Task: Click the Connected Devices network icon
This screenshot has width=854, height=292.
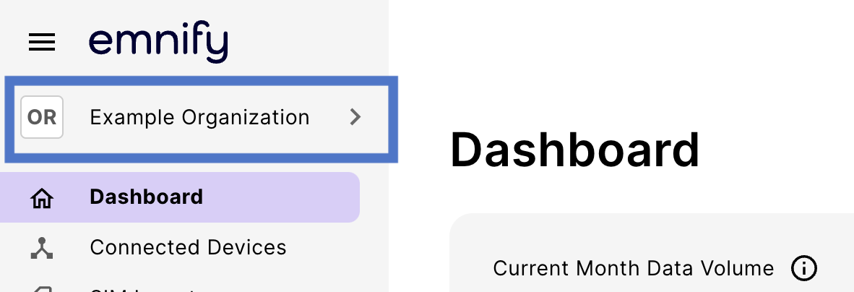Action: tap(42, 248)
